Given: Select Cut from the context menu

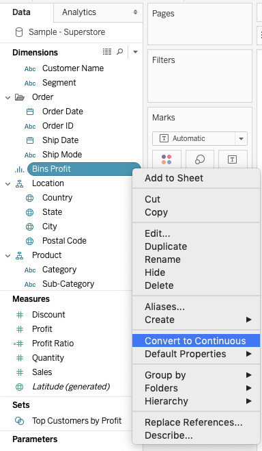Looking at the screenshot, I should [196, 199].
